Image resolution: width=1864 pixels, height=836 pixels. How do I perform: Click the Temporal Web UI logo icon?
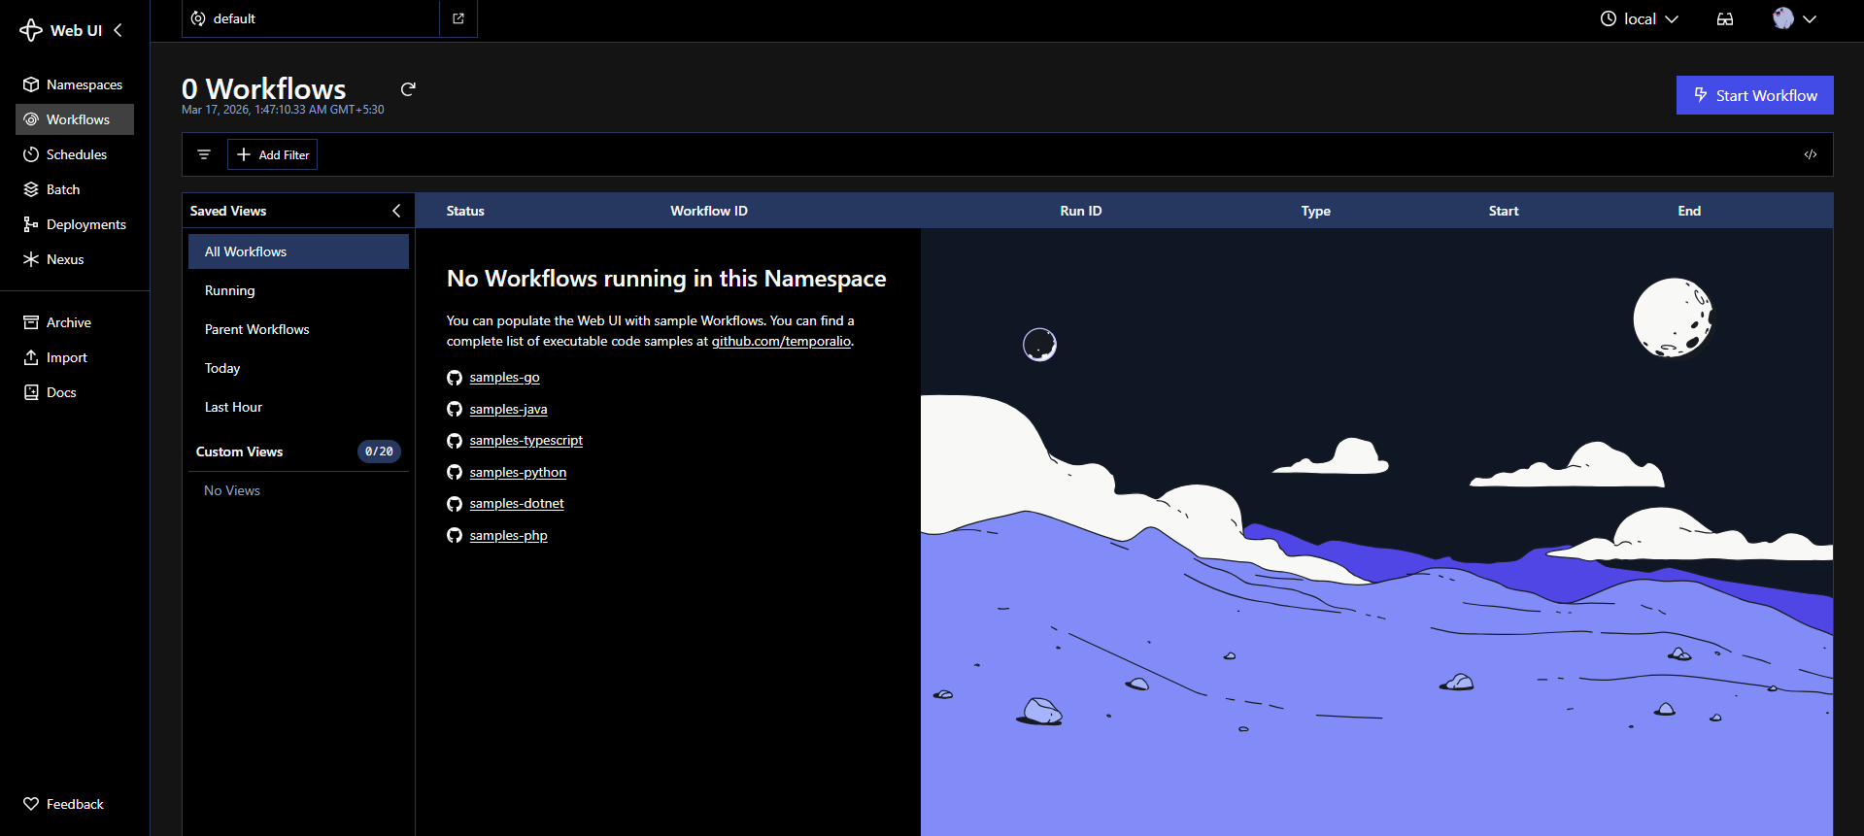(x=31, y=30)
